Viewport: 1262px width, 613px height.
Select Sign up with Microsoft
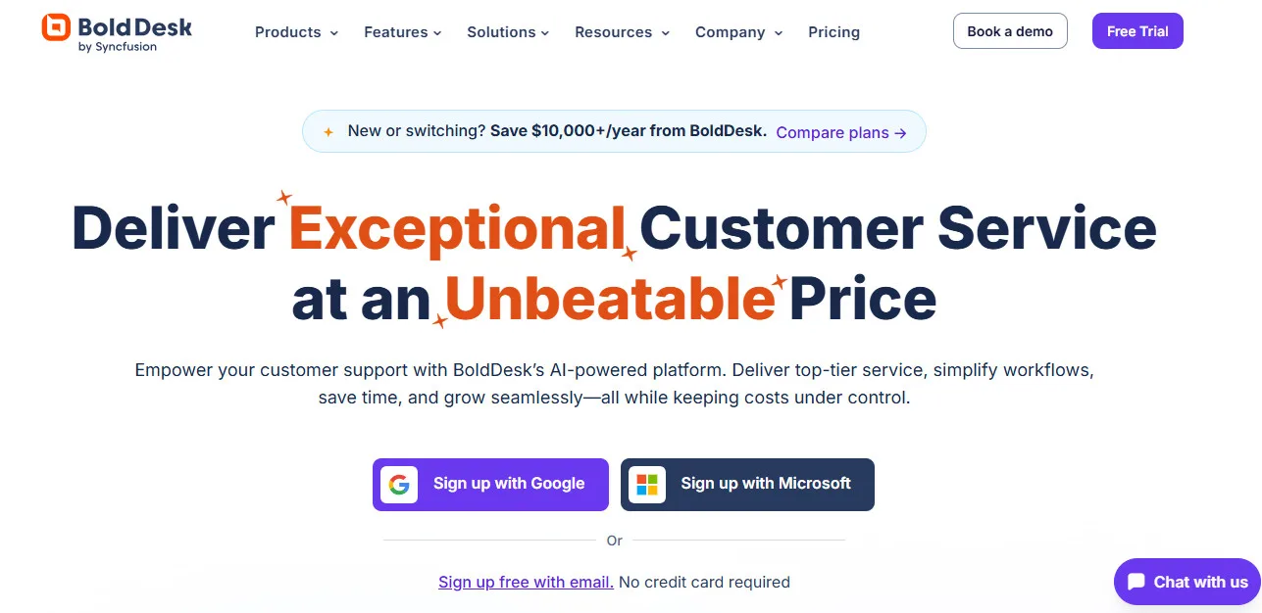pos(747,484)
